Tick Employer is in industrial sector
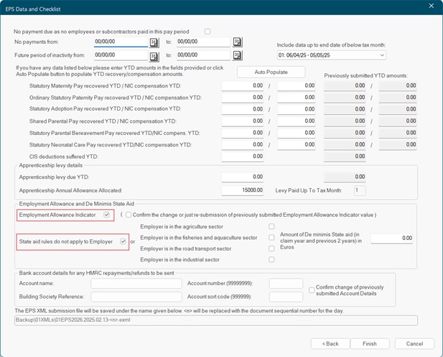 point(271,259)
